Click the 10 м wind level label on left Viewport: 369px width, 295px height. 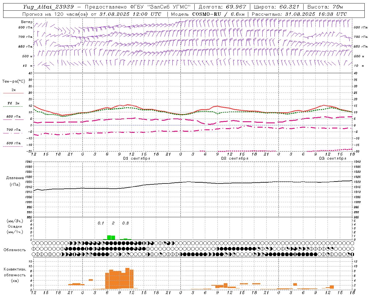coord(28,66)
